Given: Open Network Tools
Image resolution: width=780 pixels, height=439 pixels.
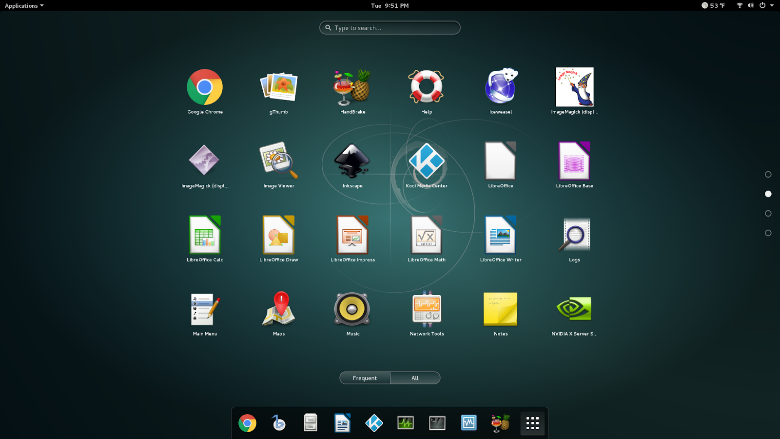Looking at the screenshot, I should pyautogui.click(x=427, y=309).
